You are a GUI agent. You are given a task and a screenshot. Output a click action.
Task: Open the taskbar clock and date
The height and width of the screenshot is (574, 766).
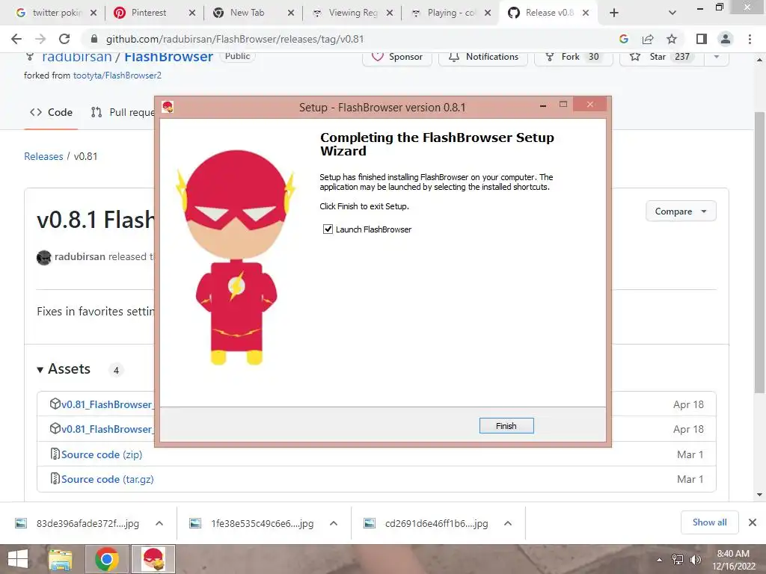(734, 560)
